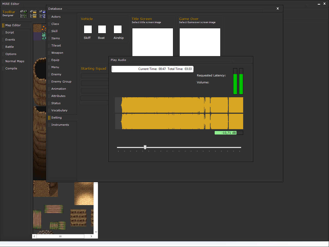Click the grip handle of the time toolbar
The height and width of the screenshot is (247, 329).
click(x=113, y=69)
